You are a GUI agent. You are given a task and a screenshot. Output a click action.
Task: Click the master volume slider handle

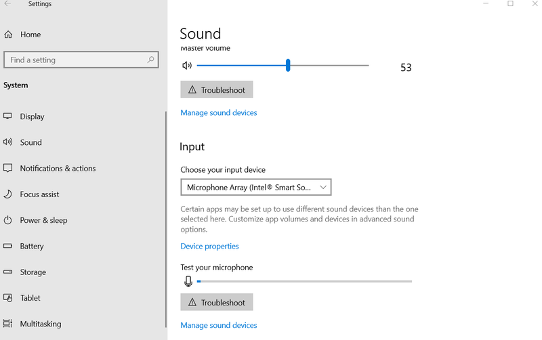pos(288,65)
